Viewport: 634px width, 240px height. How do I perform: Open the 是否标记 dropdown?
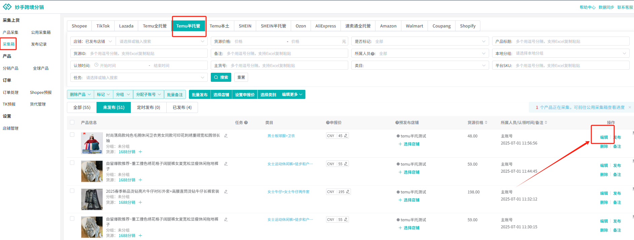tap(420, 42)
